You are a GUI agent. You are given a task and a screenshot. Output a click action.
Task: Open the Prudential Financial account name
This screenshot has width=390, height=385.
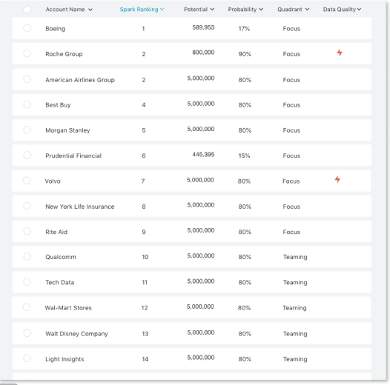[x=73, y=155]
